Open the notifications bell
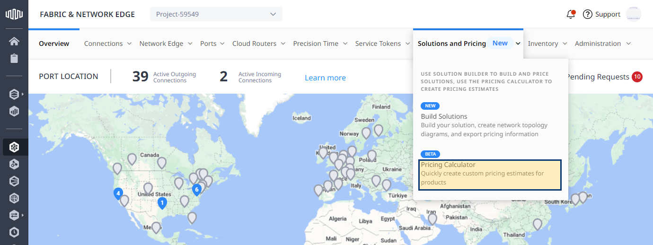Image resolution: width=653 pixels, height=245 pixels. [571, 14]
